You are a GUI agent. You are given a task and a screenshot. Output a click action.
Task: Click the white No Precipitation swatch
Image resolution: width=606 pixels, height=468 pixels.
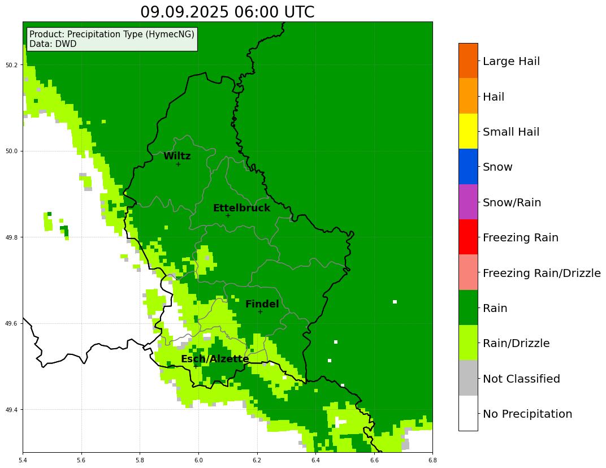[468, 413]
